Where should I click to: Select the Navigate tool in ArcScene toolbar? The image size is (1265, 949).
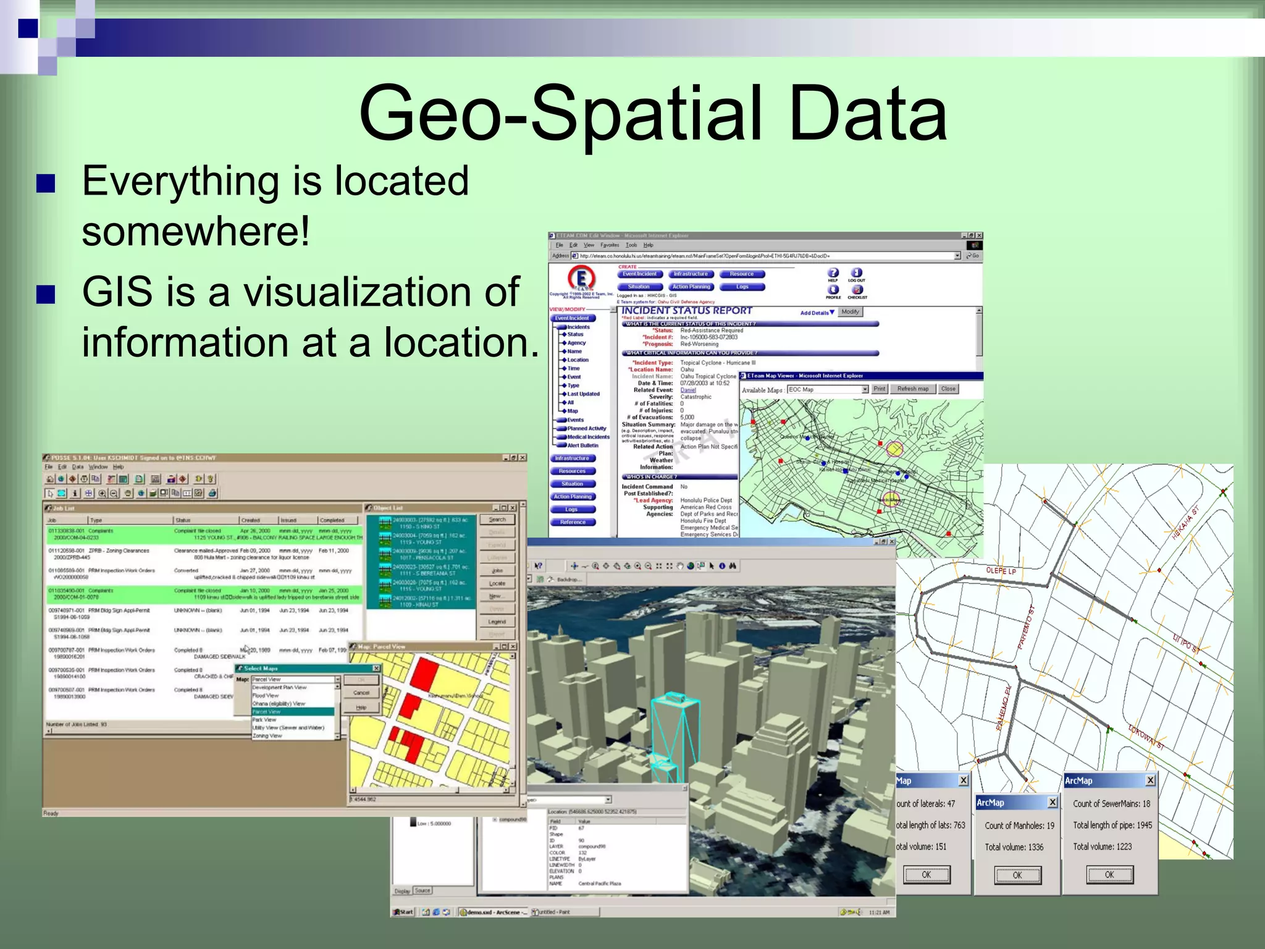574,566
